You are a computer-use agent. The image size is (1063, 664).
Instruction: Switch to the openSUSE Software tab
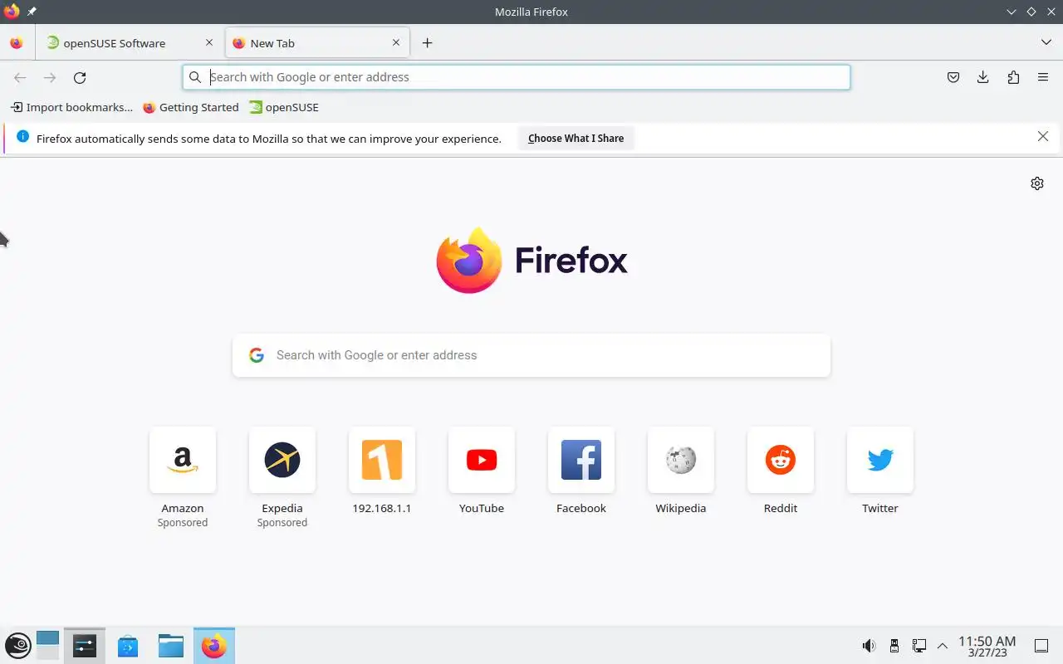pos(130,43)
